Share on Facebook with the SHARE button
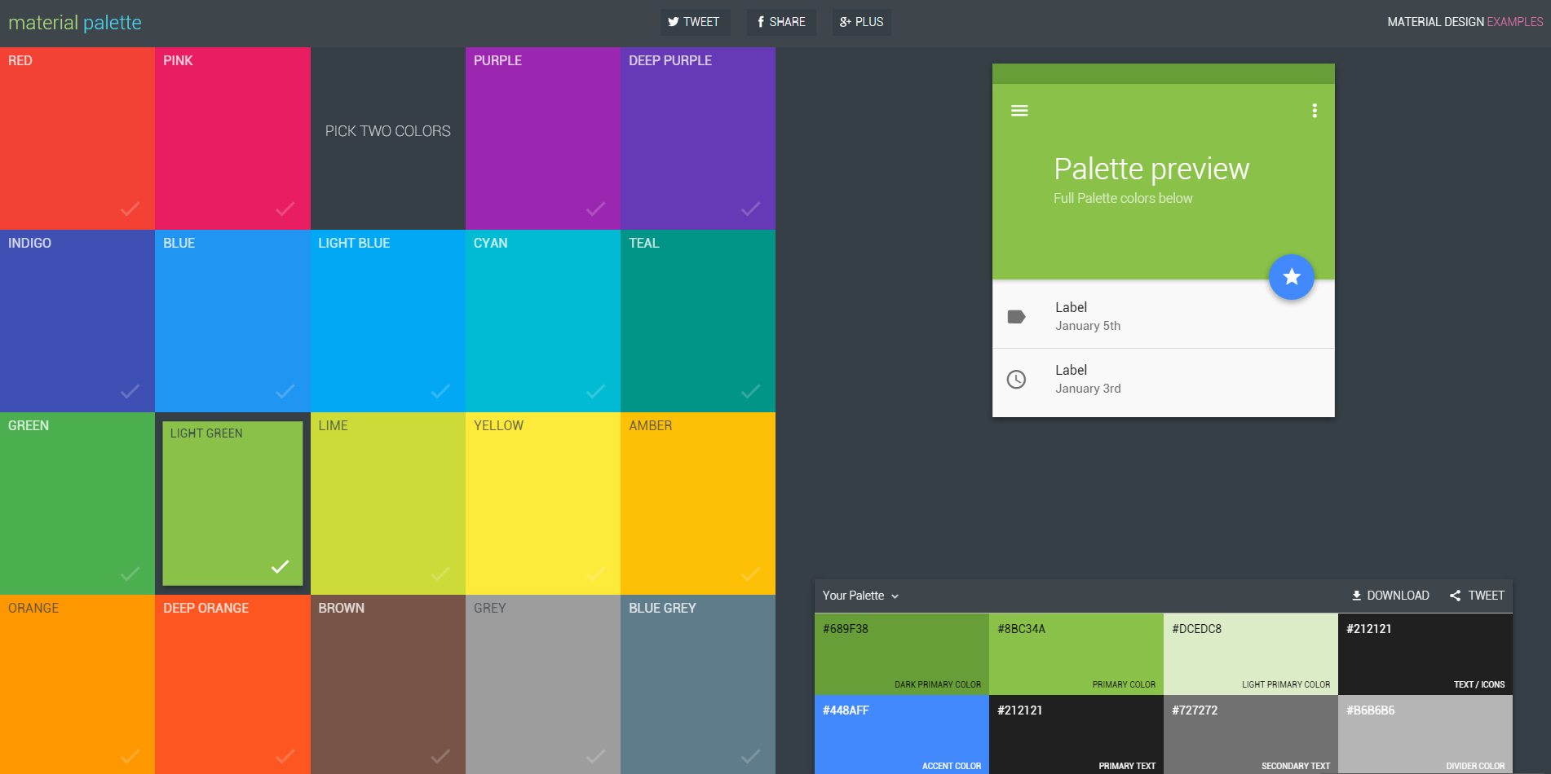 point(781,22)
